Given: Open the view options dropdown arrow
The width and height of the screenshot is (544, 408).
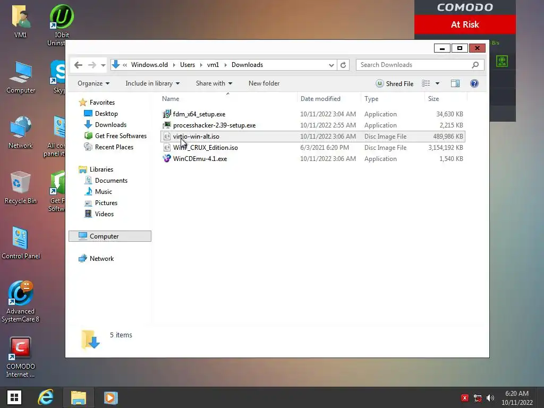Looking at the screenshot, I should pyautogui.click(x=438, y=83).
